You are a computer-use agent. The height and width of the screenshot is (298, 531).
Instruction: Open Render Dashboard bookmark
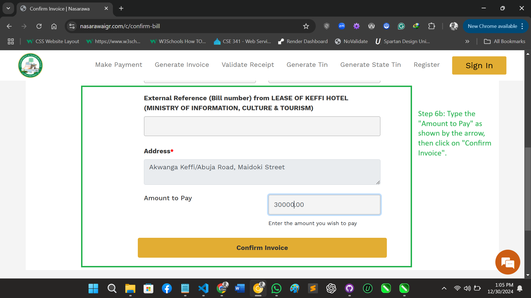tap(303, 41)
